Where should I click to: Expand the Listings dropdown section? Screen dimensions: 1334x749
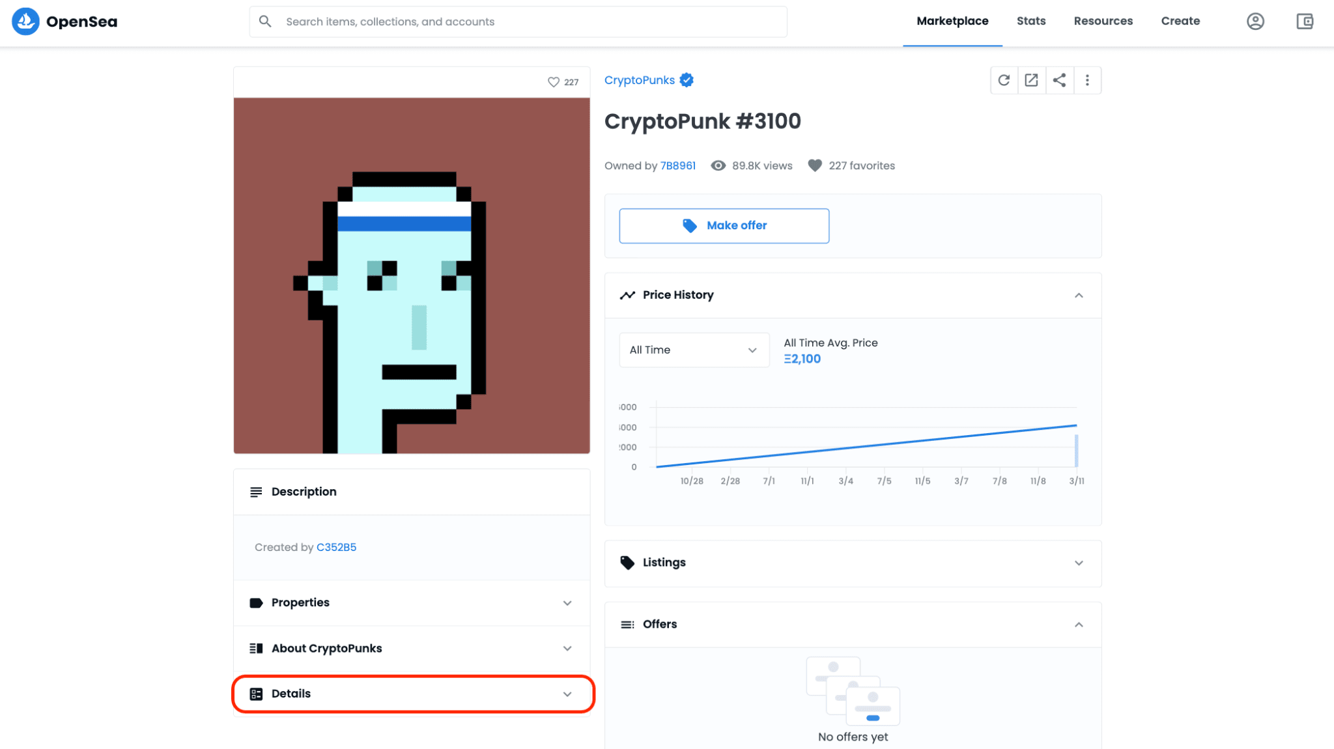[x=1079, y=562]
